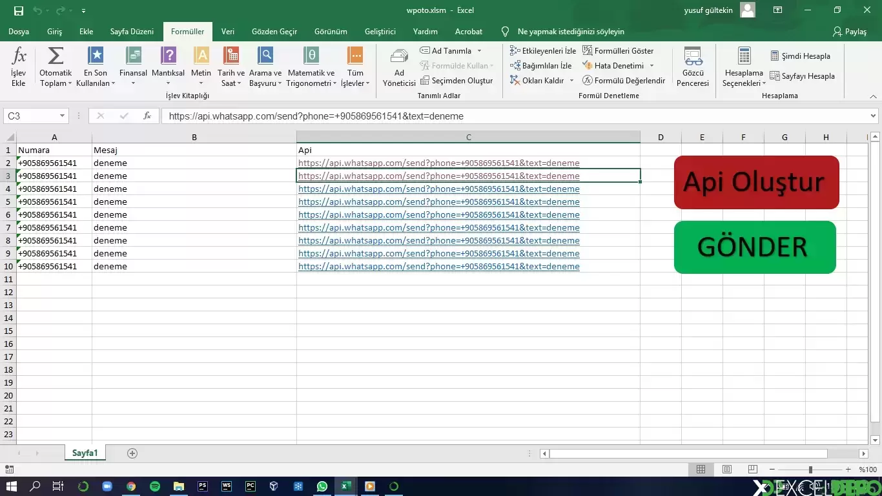Open WhatsApp from the taskbar
Screen dimensions: 882x496
pos(322,486)
